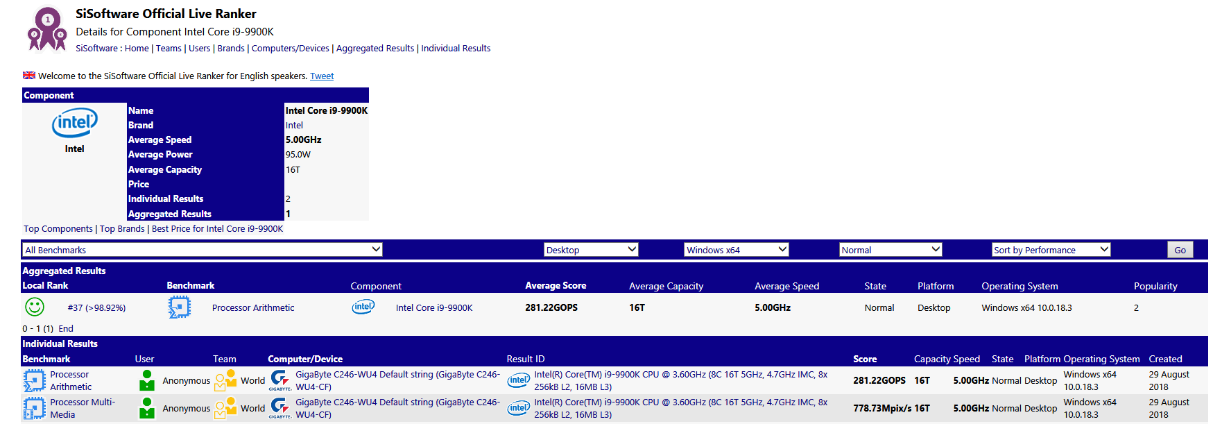Click the End pagination link
The image size is (1213, 424).
(66, 329)
